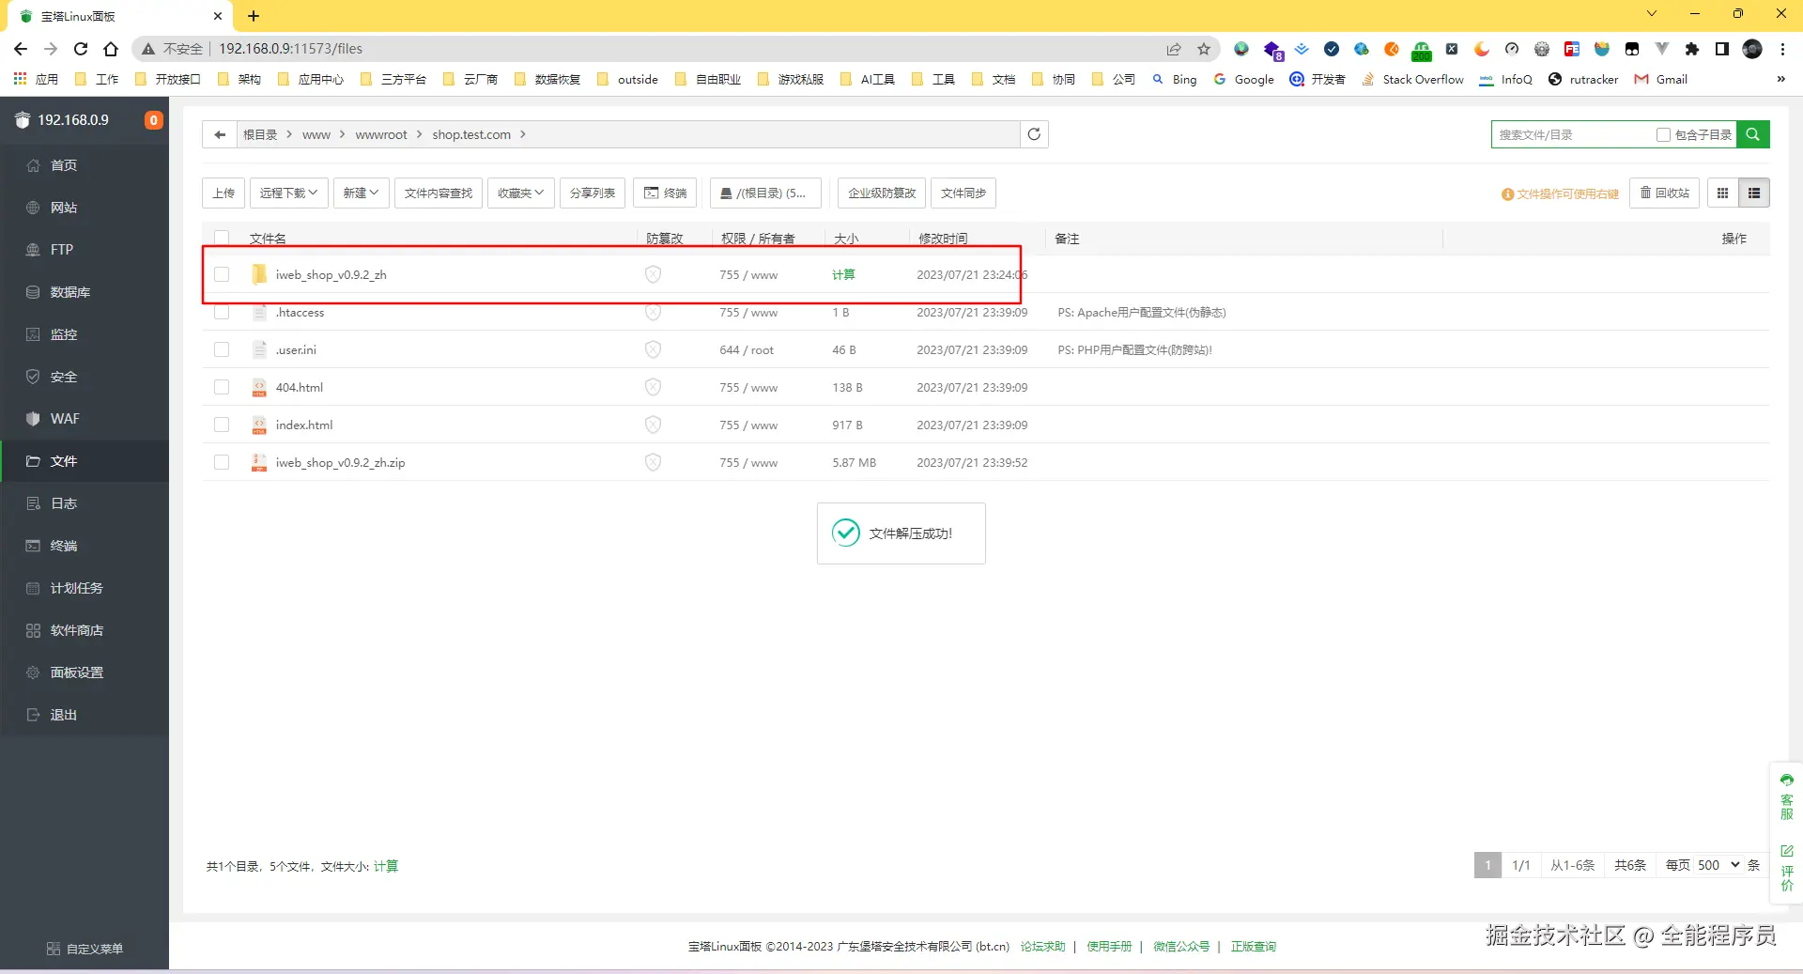Toggle tamper-proof shield for iweb_shop_v0.9.2_zh.zip

coord(653,462)
